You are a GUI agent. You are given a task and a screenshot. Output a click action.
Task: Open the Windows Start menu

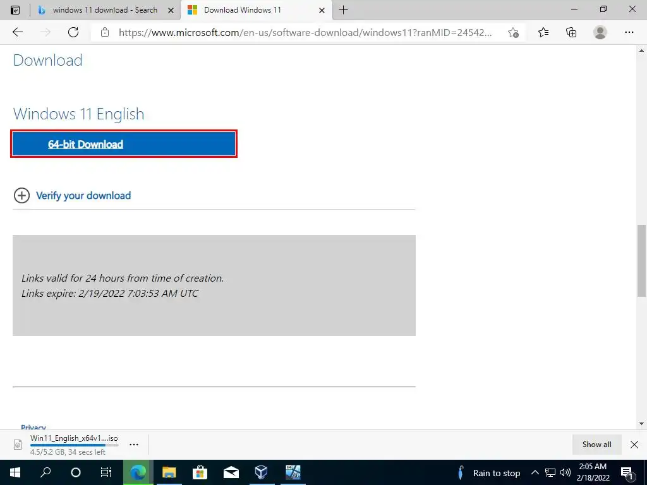coord(15,472)
